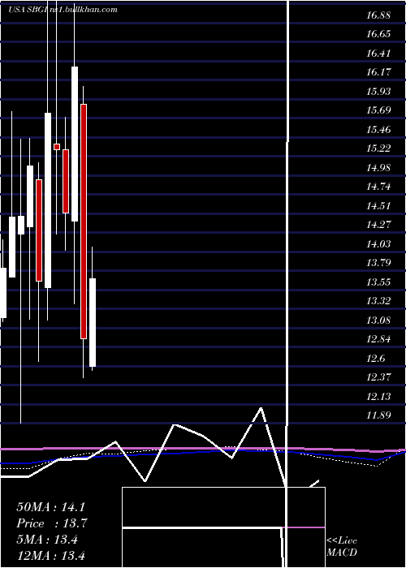Click the 15.93 price axis value
Screen dimensions: 406x568
click(x=378, y=91)
